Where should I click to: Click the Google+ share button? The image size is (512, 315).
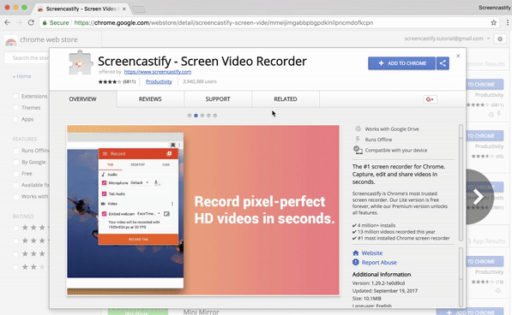pos(430,99)
